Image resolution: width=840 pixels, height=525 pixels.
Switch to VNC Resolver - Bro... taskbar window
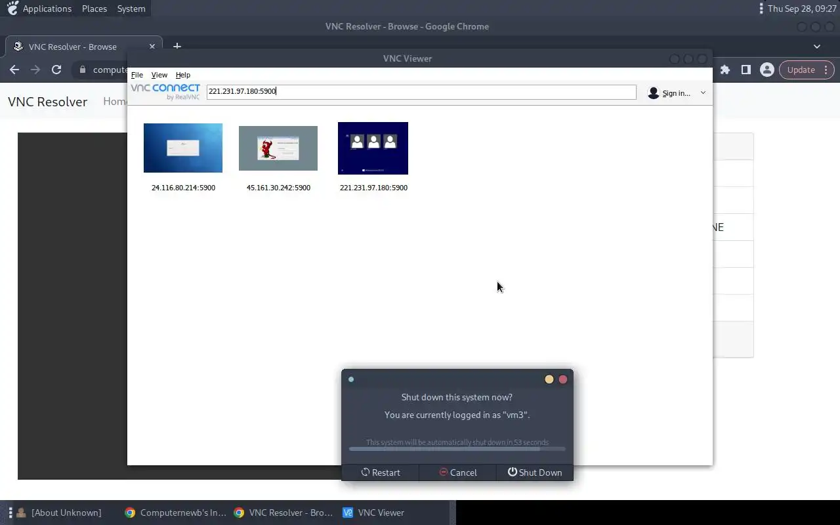pos(284,513)
